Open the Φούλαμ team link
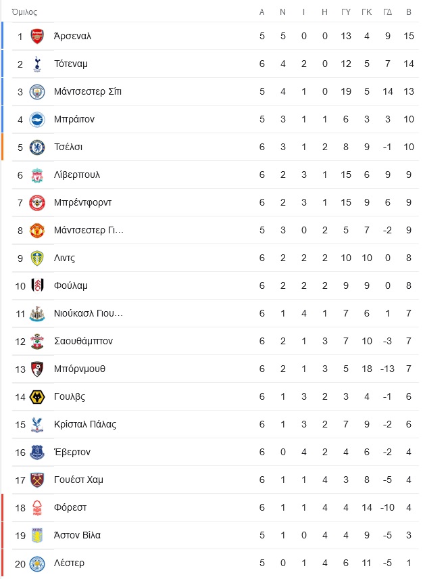 (71, 286)
